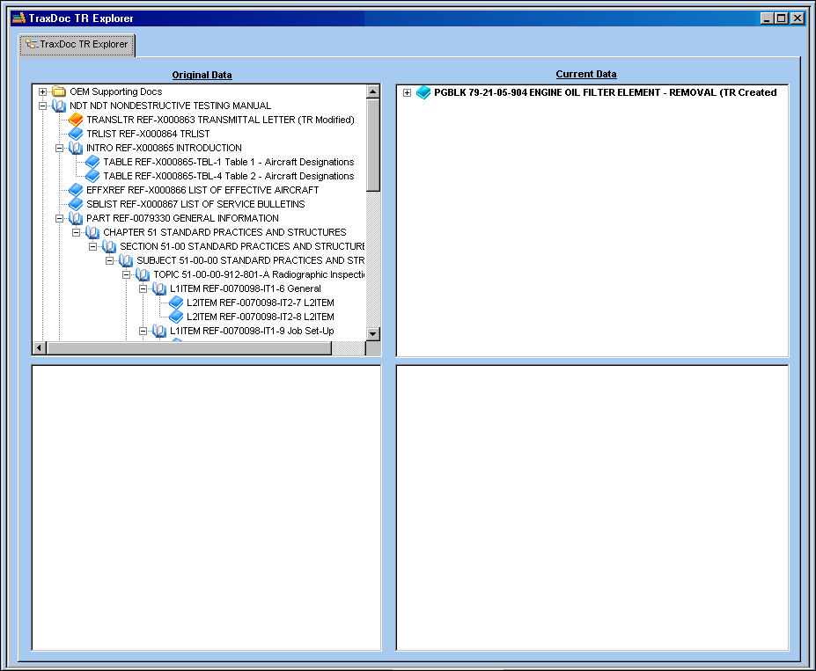
Task: Click the icon beside L2ITEM REF-0070098-IT2-7
Action: click(x=176, y=302)
